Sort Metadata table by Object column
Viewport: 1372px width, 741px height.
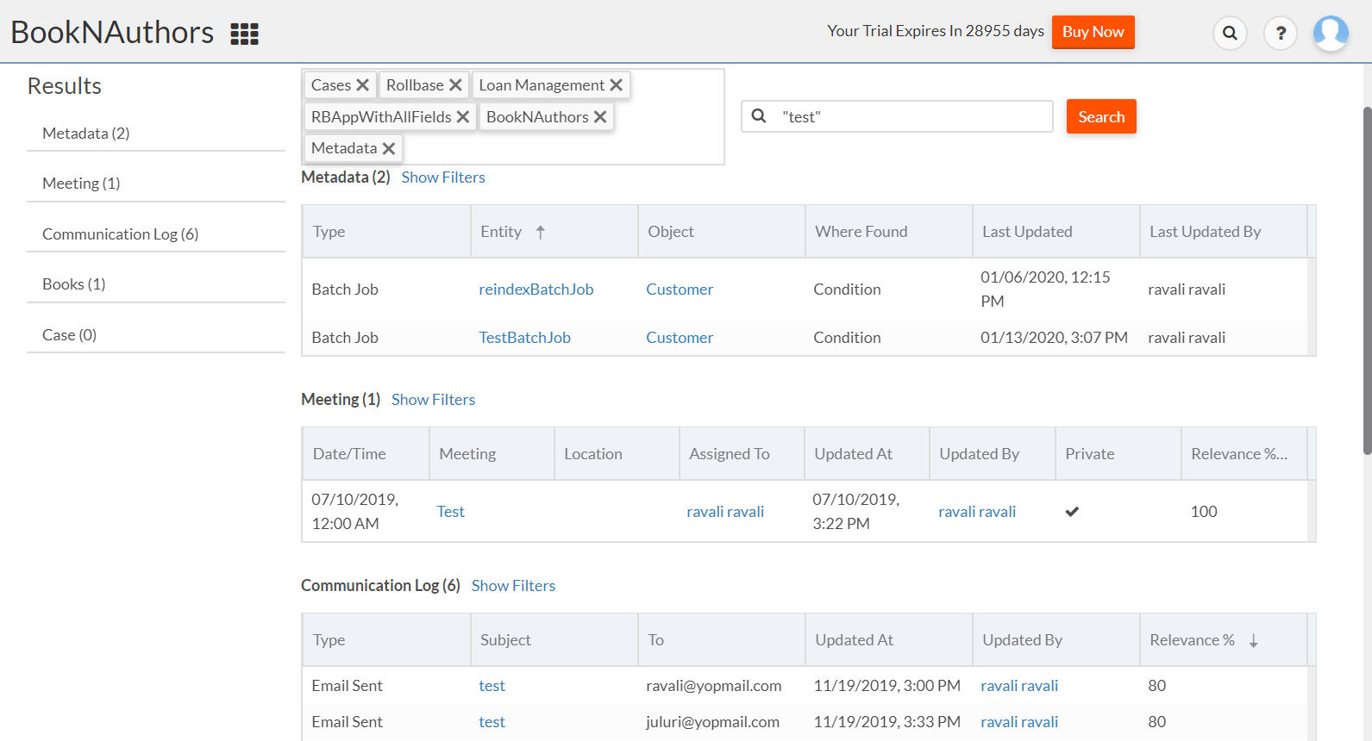point(722,232)
